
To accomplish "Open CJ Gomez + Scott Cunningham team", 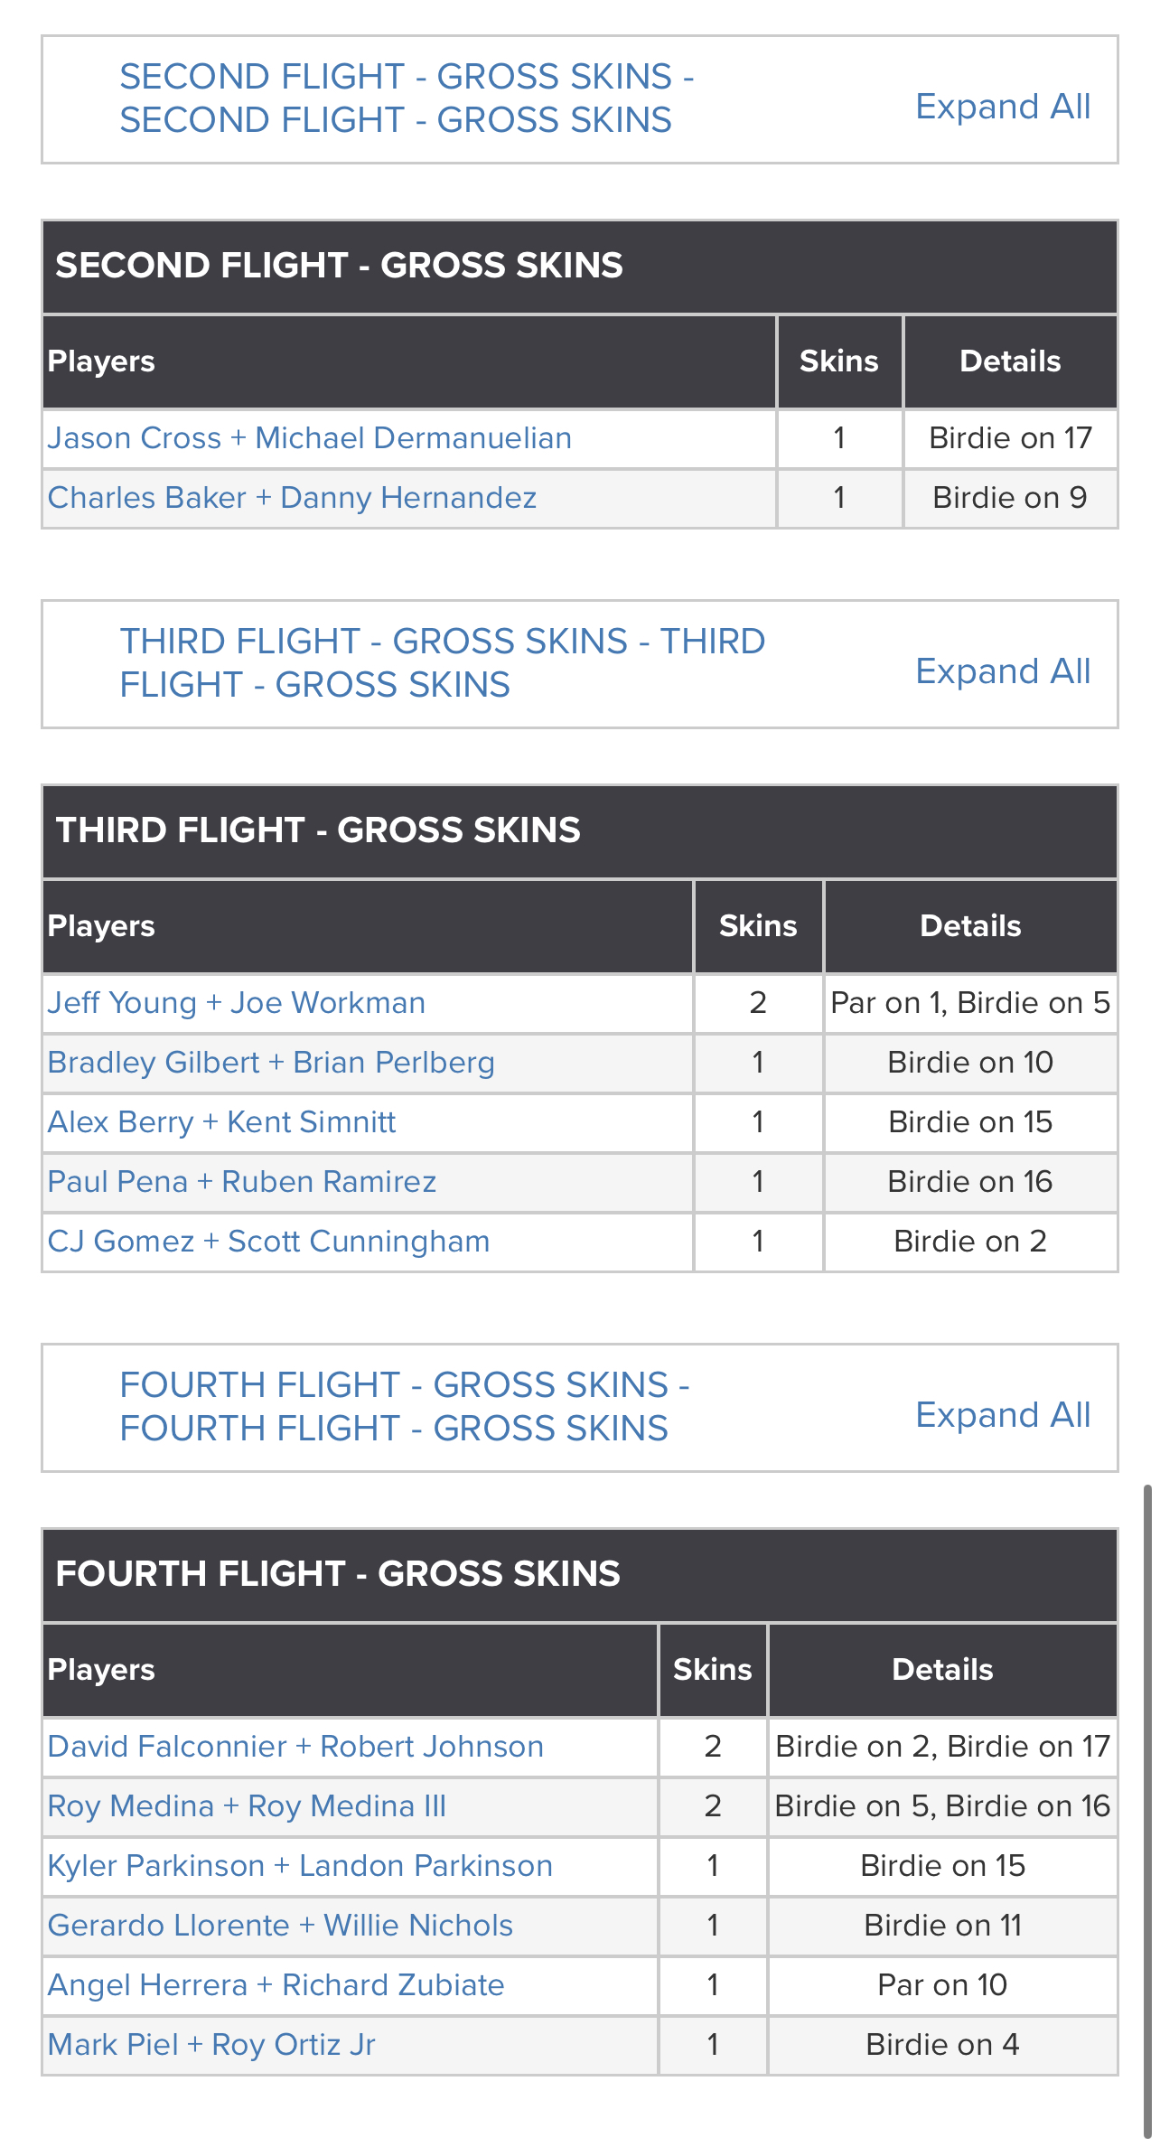I will [x=268, y=1242].
